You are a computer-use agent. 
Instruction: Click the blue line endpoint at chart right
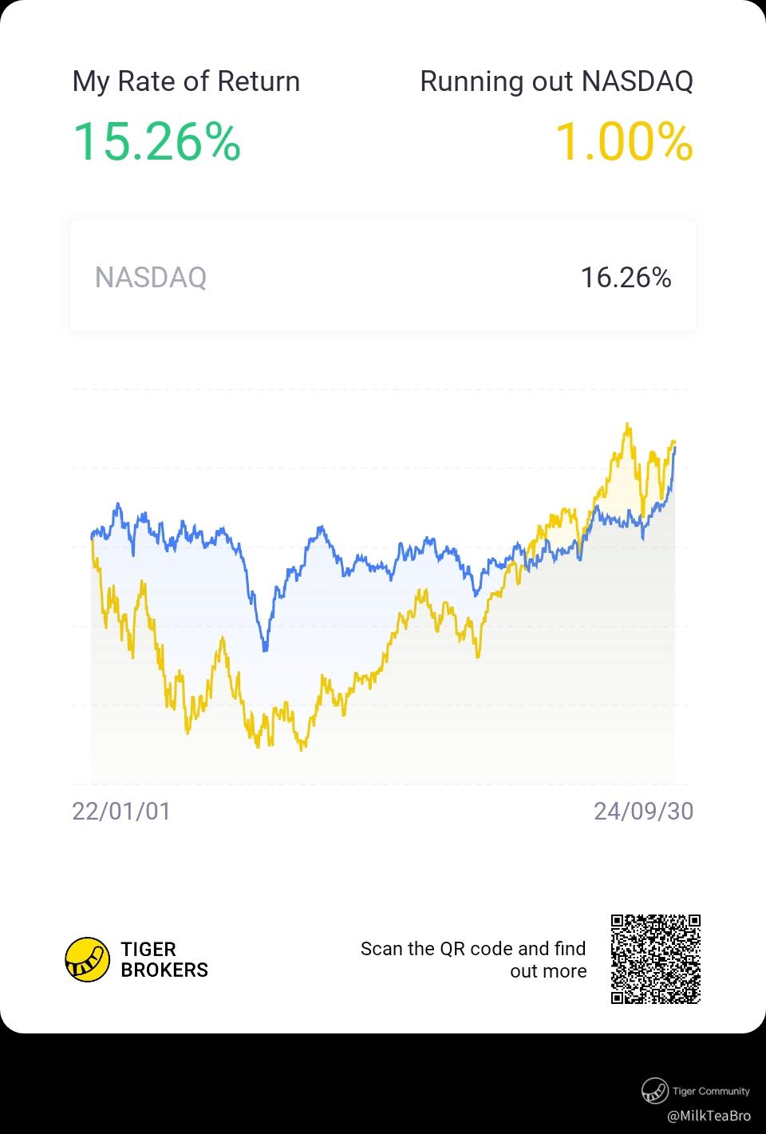[x=675, y=449]
